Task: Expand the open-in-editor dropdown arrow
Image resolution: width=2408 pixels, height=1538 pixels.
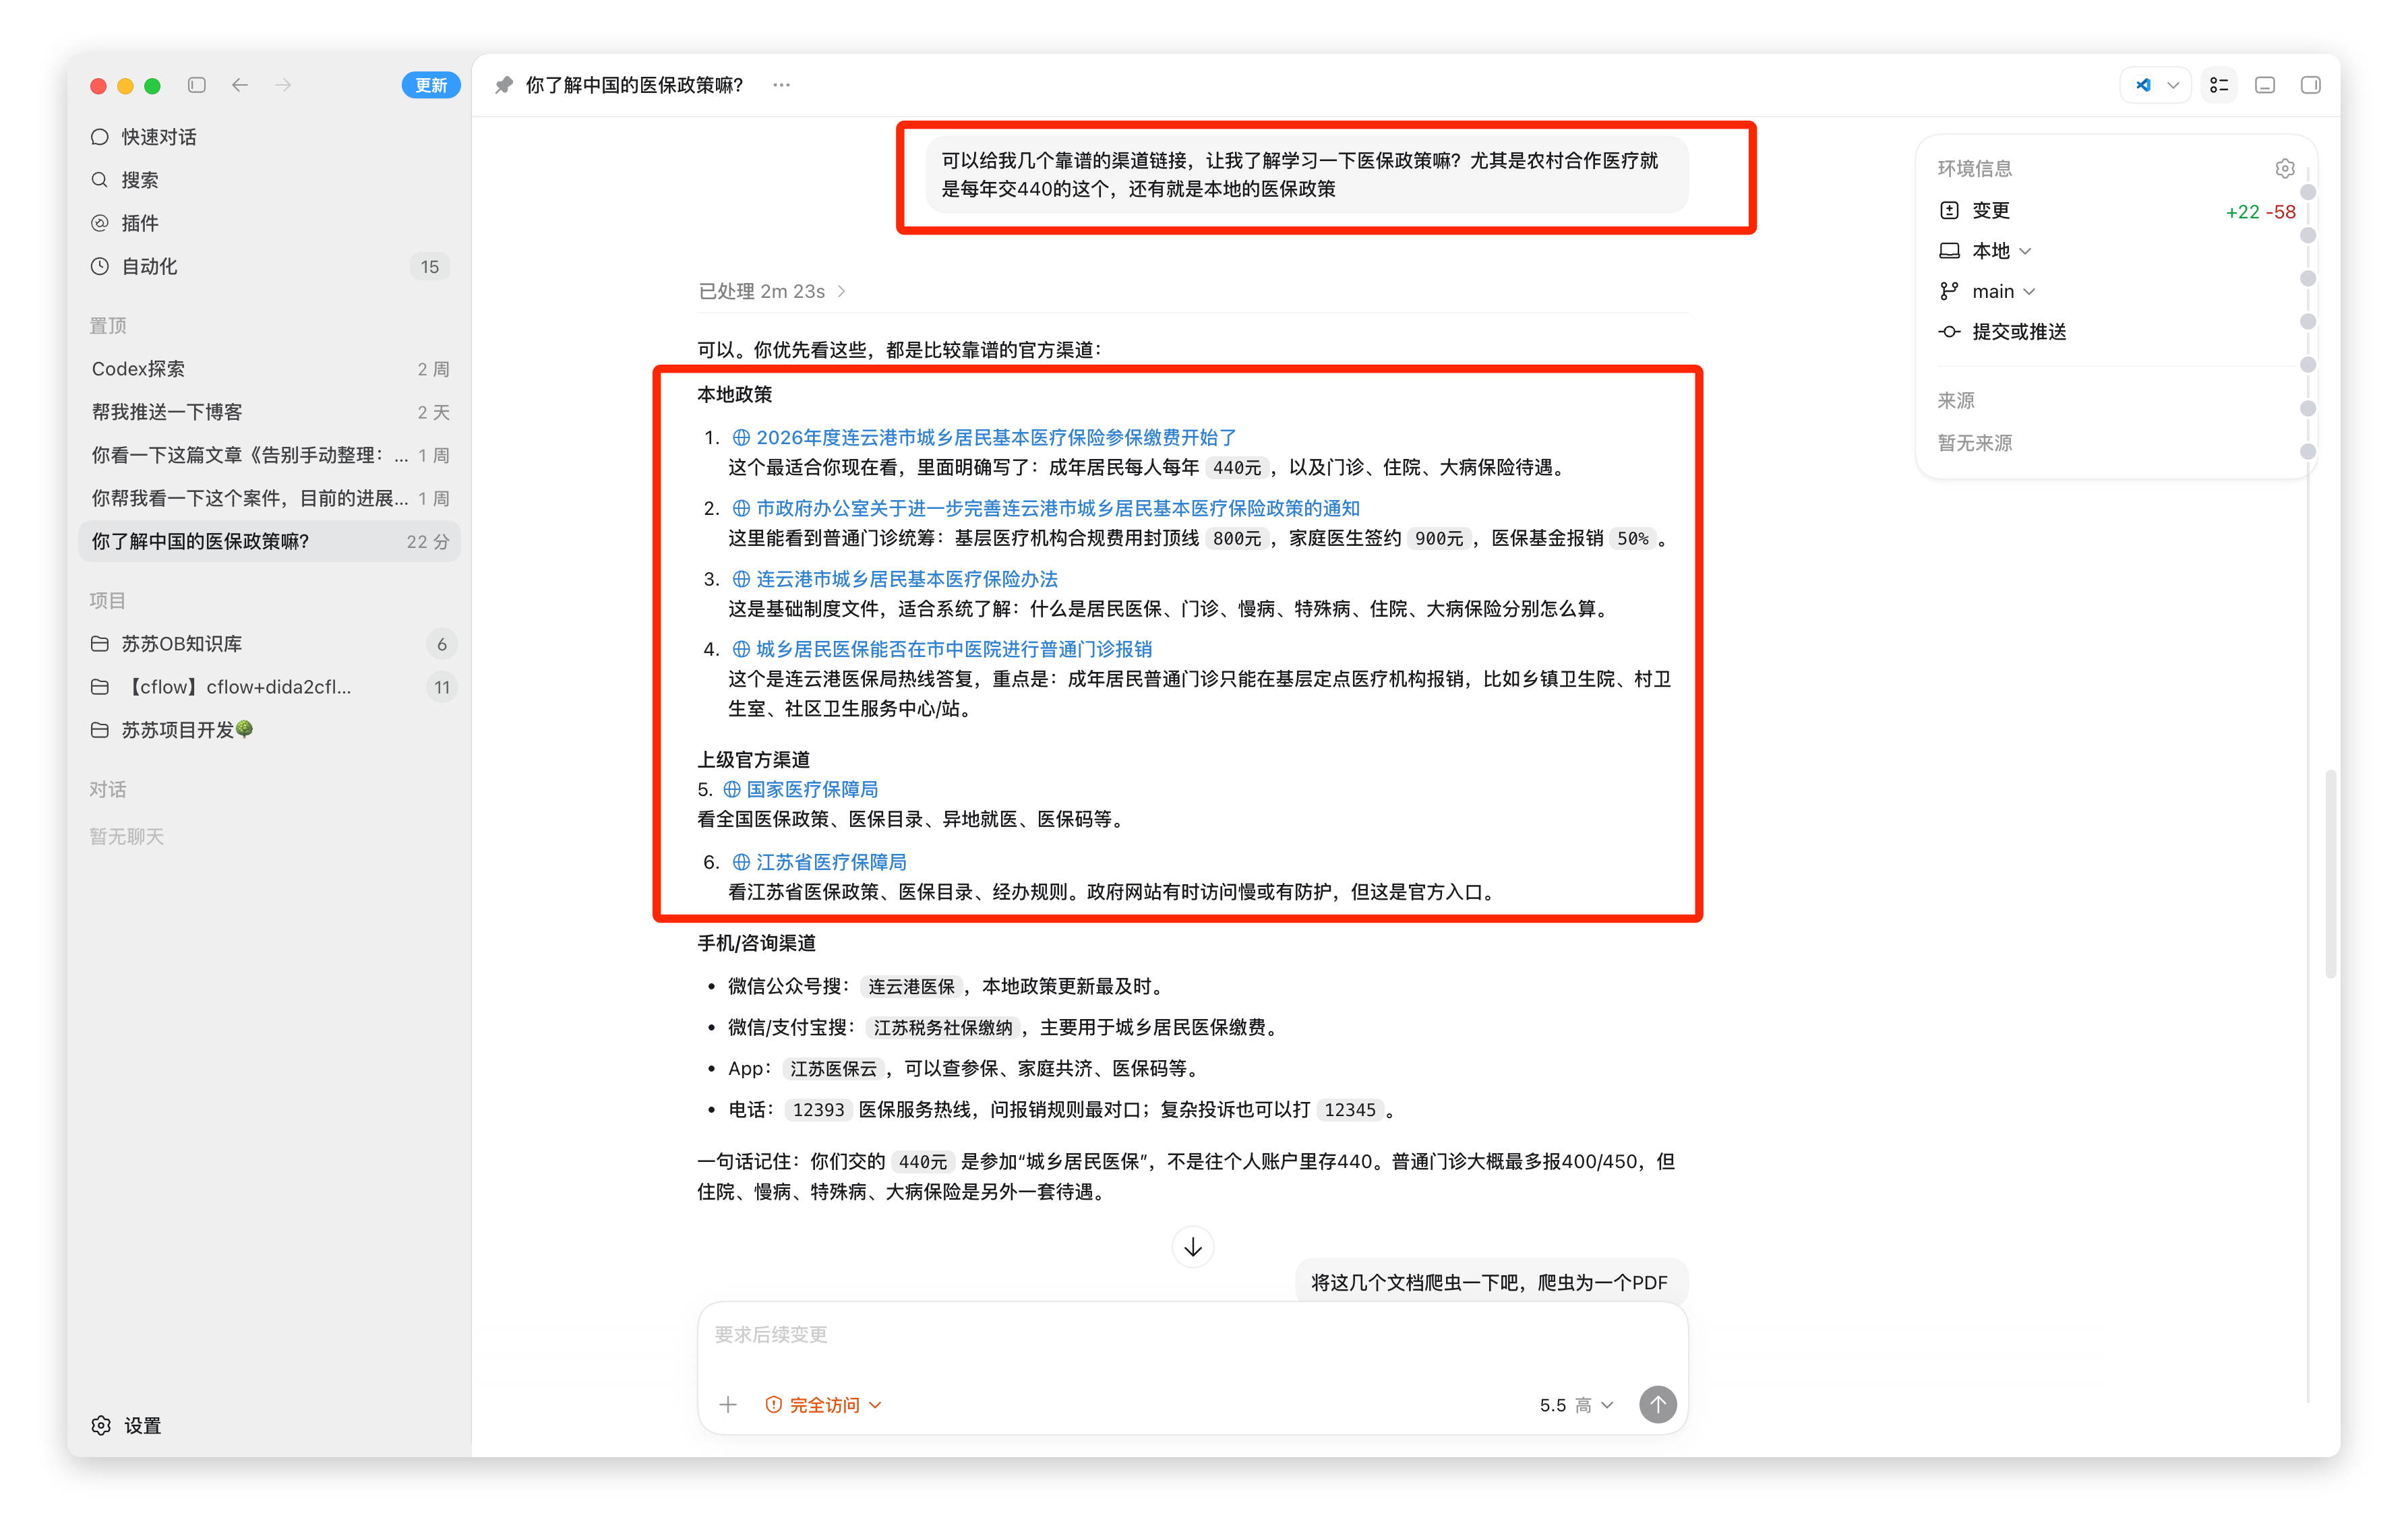Action: [2174, 85]
